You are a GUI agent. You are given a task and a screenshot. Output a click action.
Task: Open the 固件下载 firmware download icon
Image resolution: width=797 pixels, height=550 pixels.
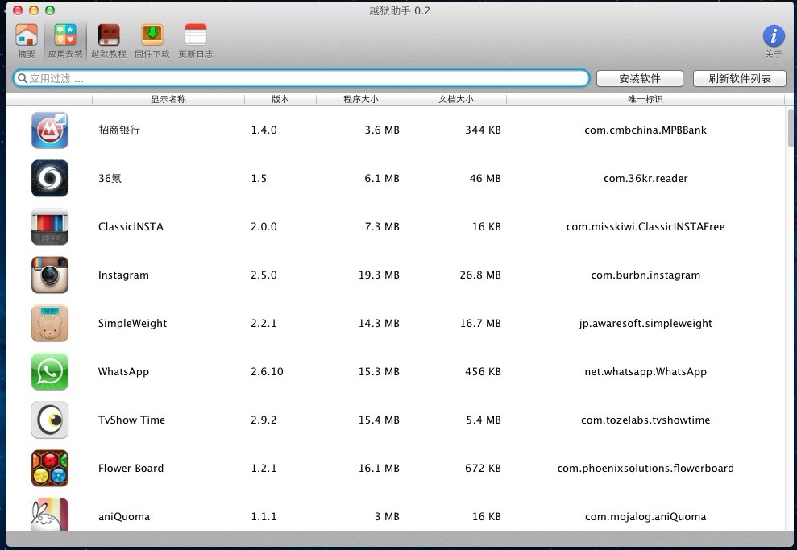[152, 40]
